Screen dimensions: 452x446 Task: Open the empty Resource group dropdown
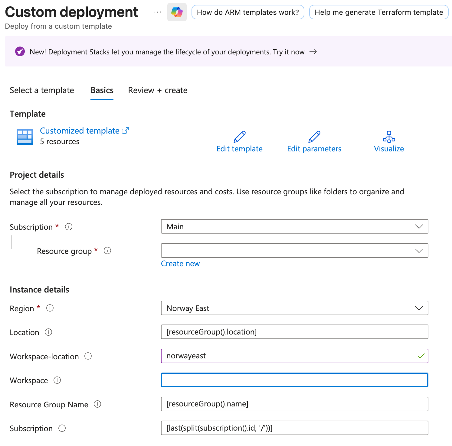pyautogui.click(x=294, y=251)
